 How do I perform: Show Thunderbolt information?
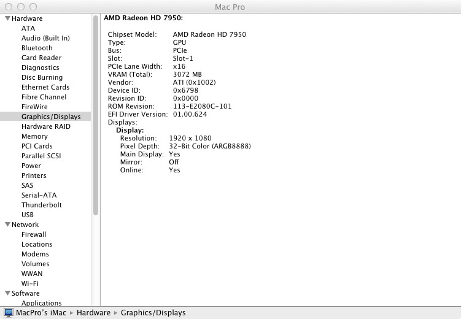tap(42, 205)
